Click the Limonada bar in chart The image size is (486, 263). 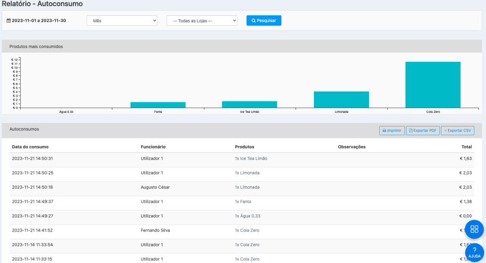(x=341, y=100)
